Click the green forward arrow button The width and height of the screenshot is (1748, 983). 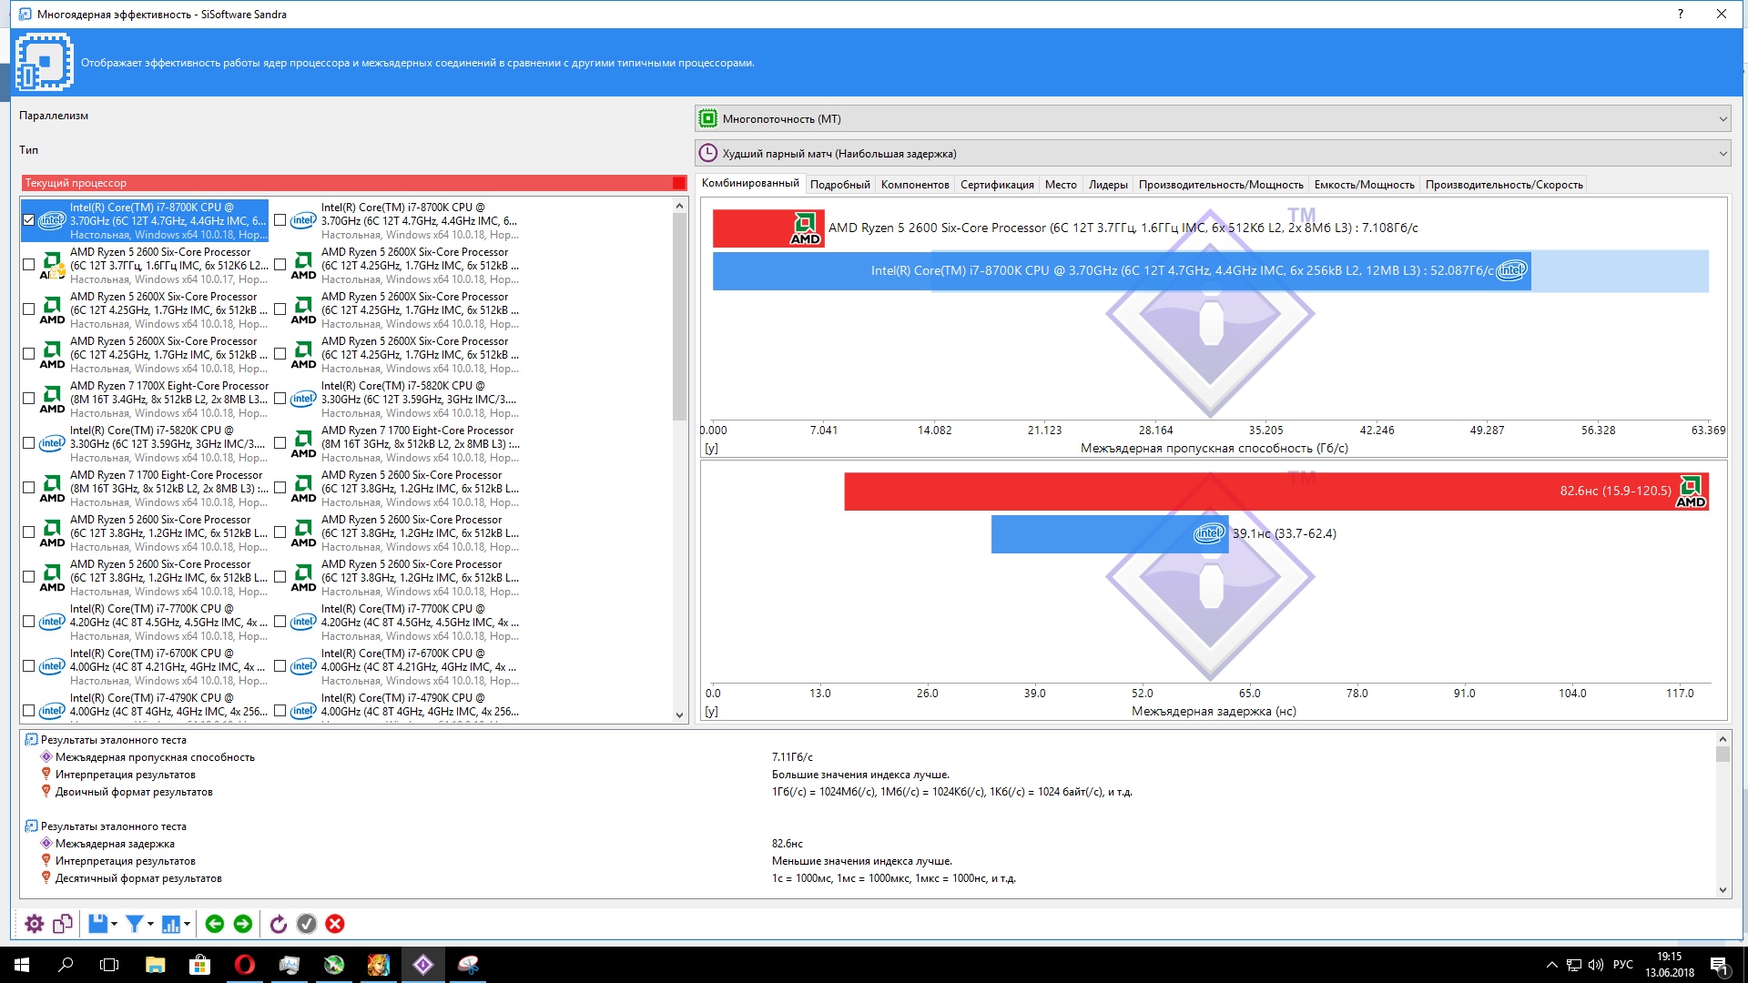click(x=243, y=924)
